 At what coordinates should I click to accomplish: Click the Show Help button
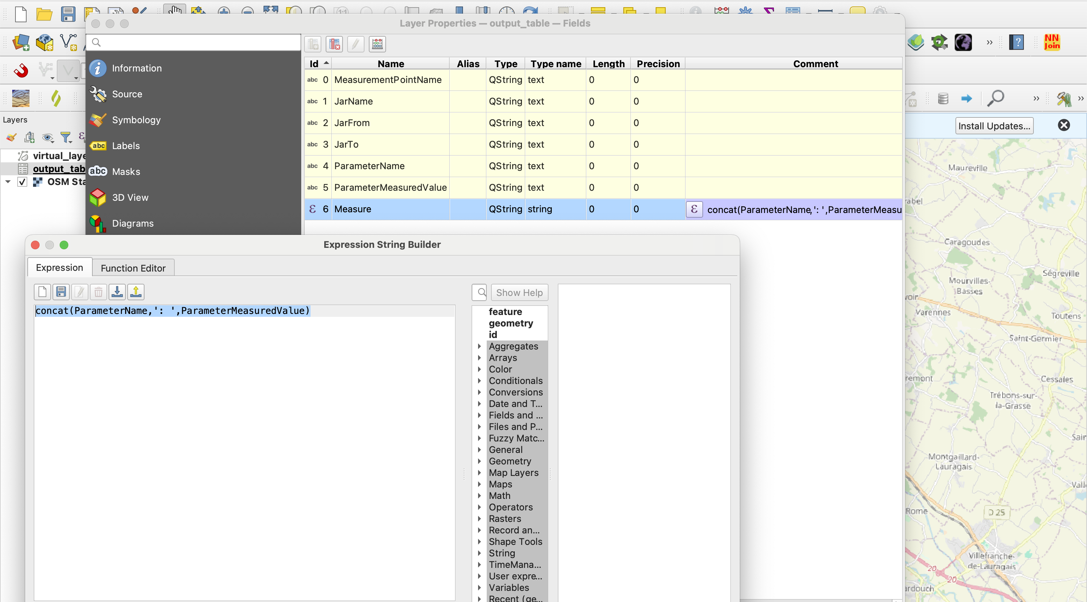pyautogui.click(x=519, y=293)
